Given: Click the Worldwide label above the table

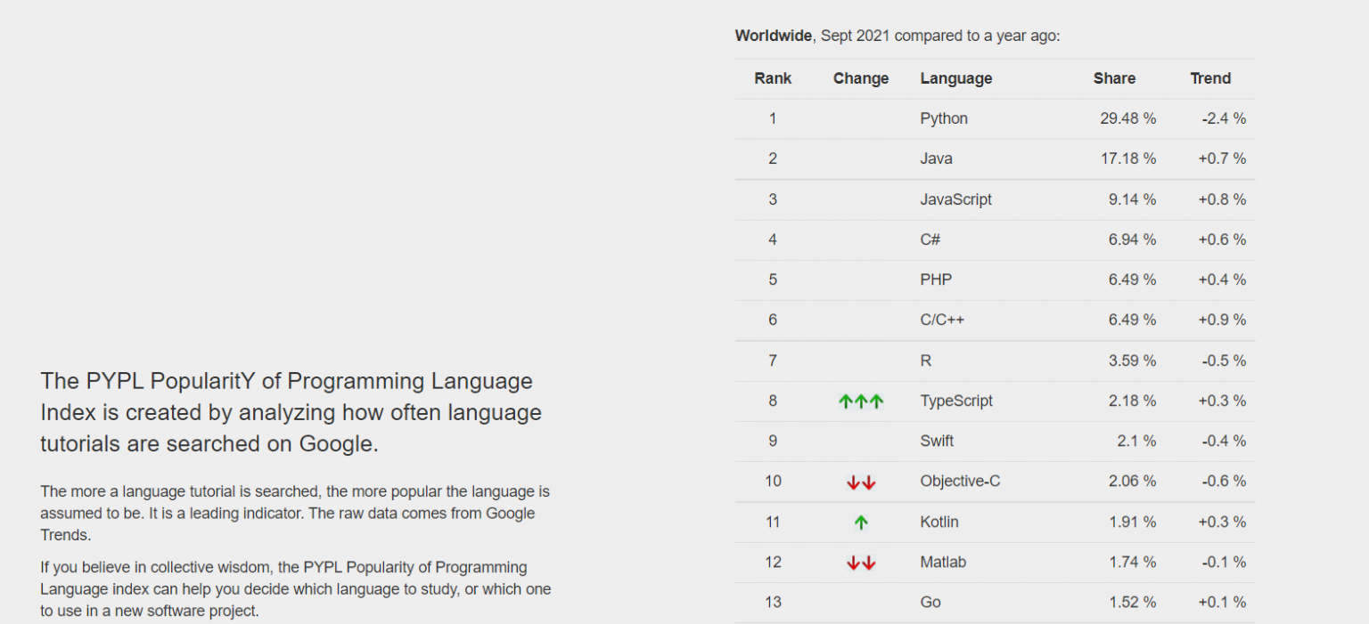Looking at the screenshot, I should click(x=772, y=36).
